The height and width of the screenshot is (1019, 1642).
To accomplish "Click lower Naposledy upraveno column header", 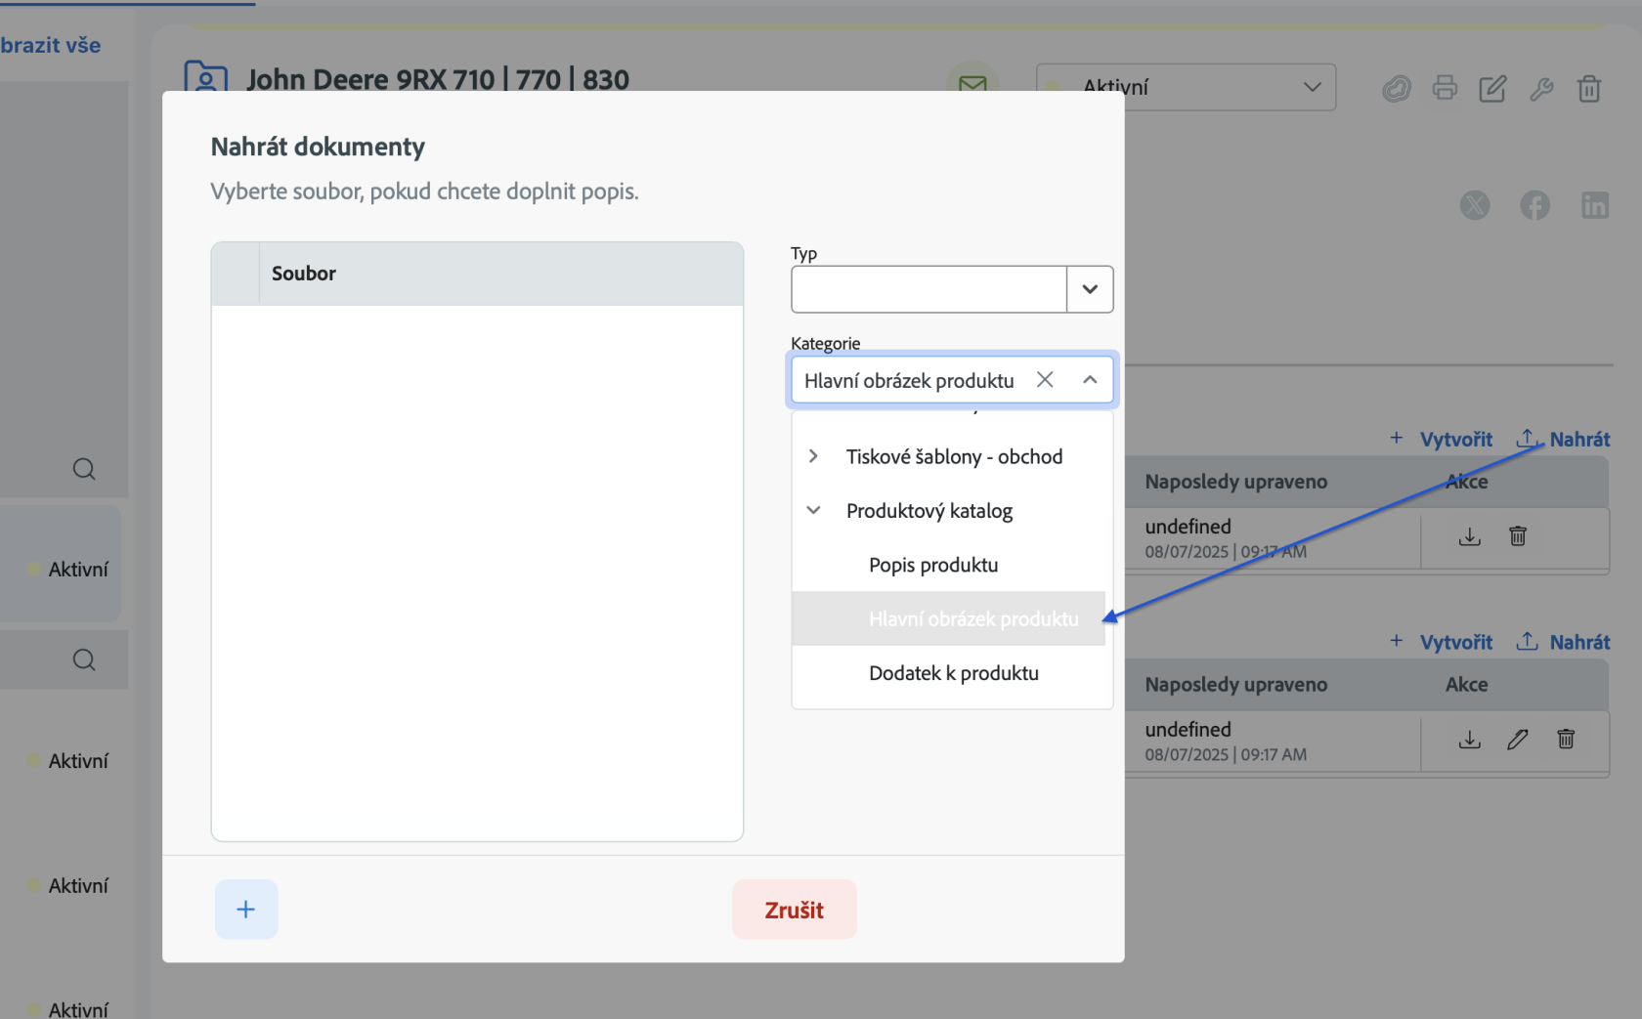I will pyautogui.click(x=1236, y=685).
